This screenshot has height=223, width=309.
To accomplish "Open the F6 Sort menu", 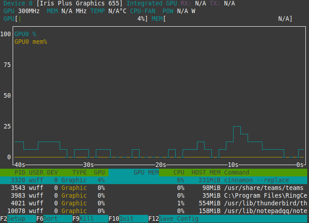I will coord(47,219).
